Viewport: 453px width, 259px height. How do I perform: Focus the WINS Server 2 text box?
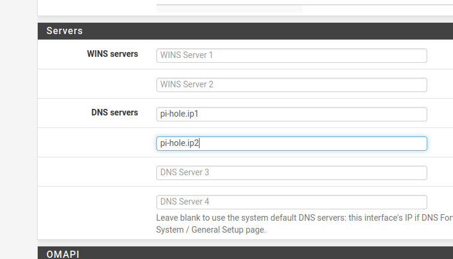tap(291, 84)
